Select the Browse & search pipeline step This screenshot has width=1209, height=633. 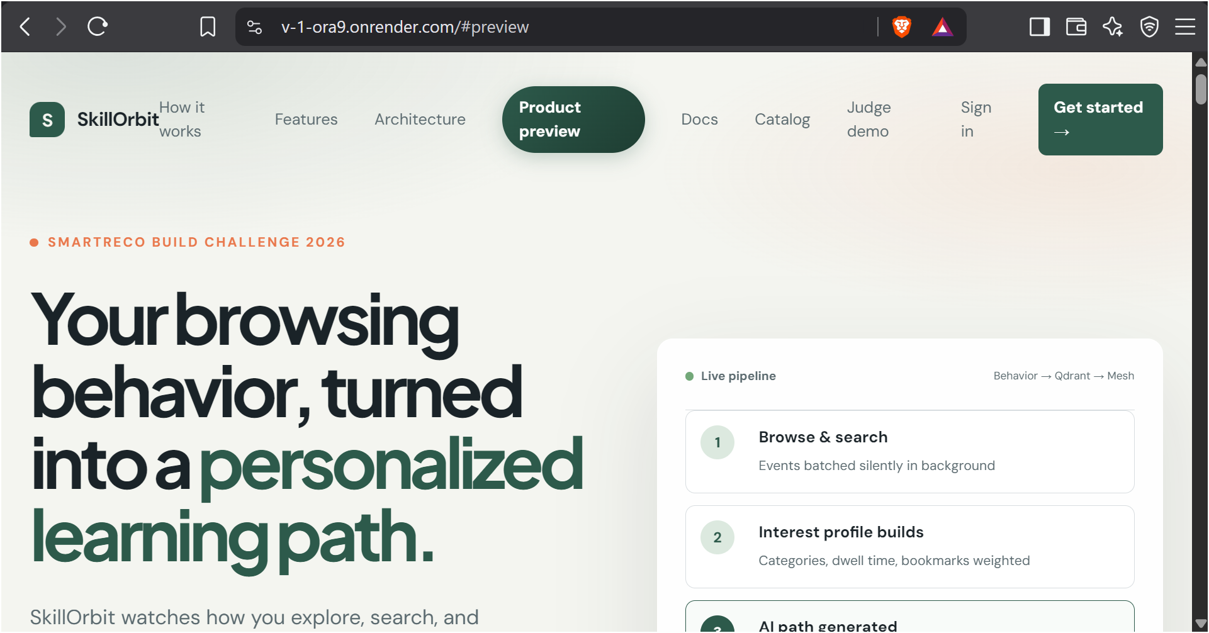[909, 452]
